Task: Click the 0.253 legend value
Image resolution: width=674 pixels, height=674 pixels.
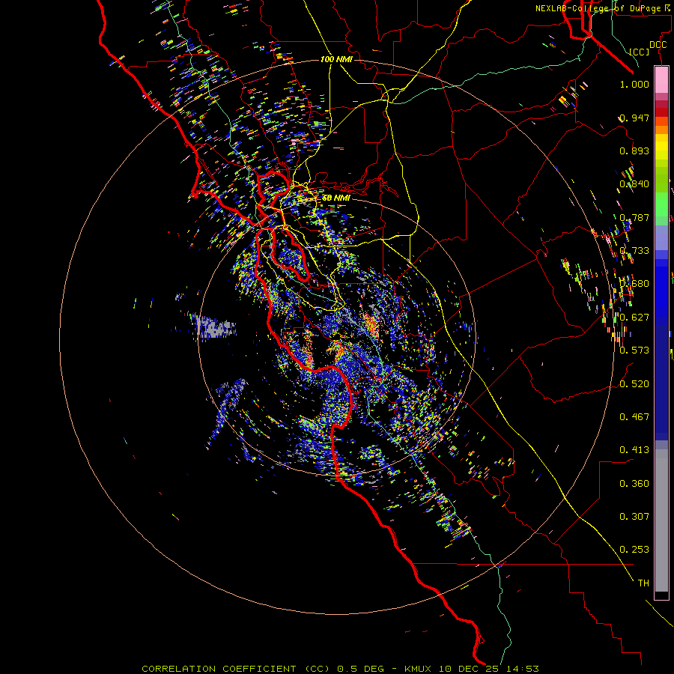Action: (x=634, y=550)
